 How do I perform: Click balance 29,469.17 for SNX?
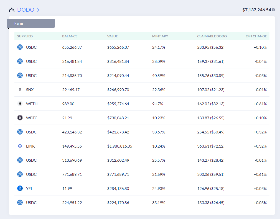point(71,90)
